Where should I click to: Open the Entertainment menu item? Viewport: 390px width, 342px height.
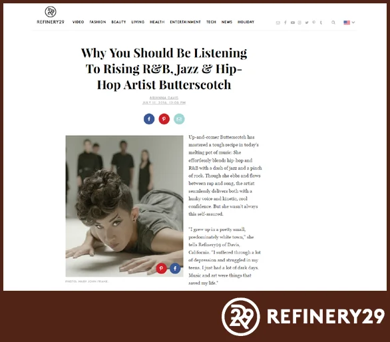pos(185,22)
